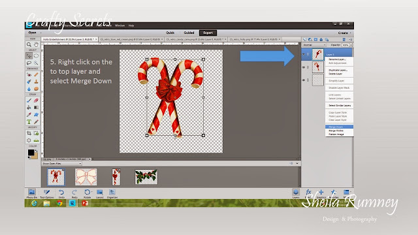
Task: Choose Rename Layer from context menu
Action: coord(340,59)
